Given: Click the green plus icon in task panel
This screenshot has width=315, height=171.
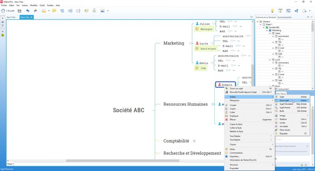Looking at the screenshot, I should pyautogui.click(x=302, y=165).
